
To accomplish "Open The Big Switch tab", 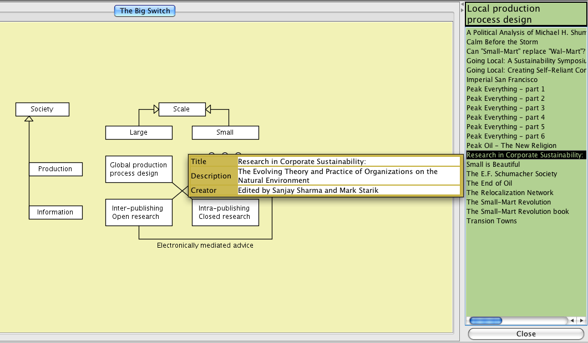I will point(145,11).
